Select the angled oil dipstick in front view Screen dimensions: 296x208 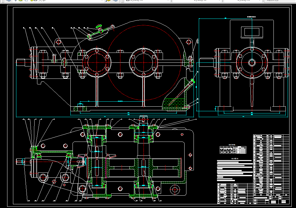tap(181, 92)
